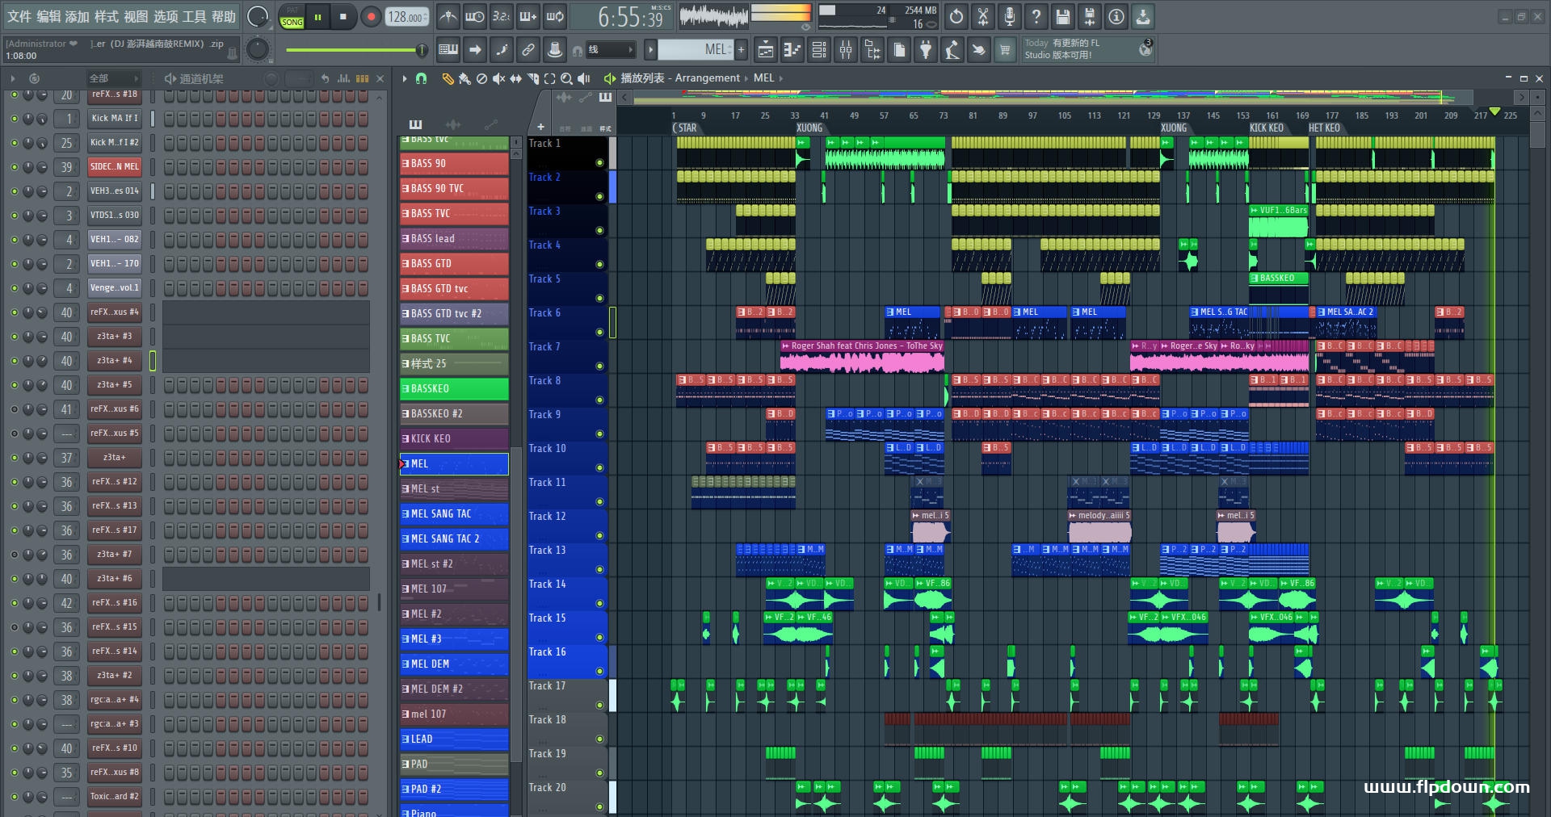Open the project info icon
This screenshot has height=817, width=1551.
tap(1116, 16)
